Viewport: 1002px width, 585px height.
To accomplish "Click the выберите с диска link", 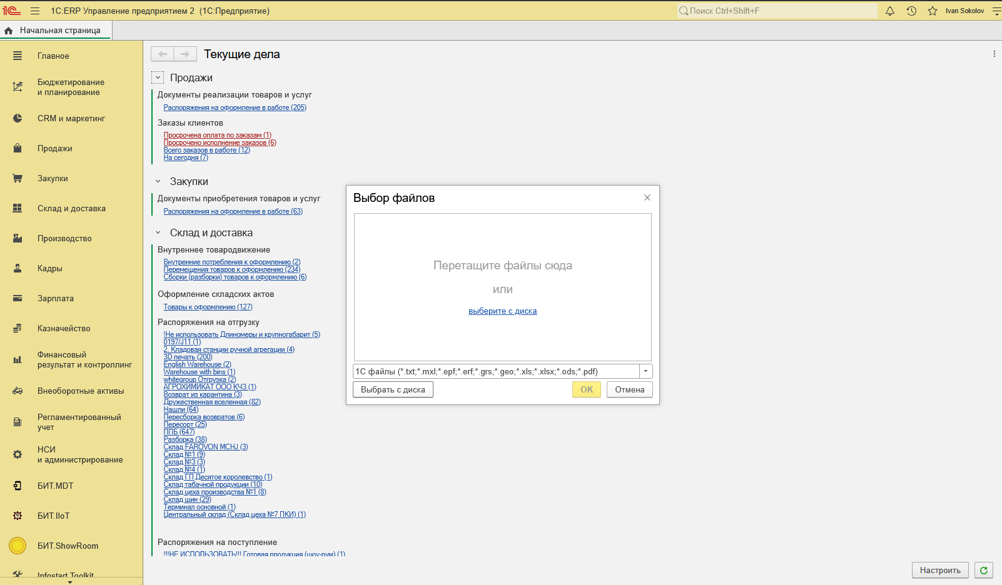I will click(502, 311).
